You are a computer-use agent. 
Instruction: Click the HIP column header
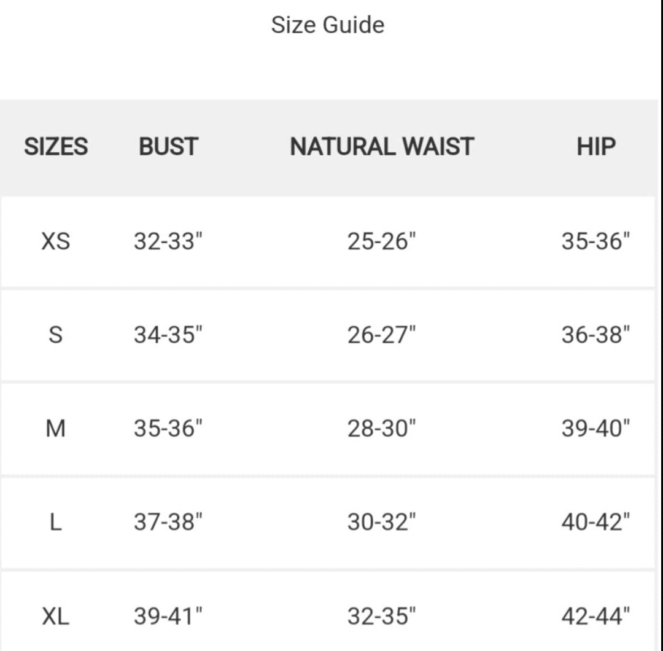click(x=595, y=147)
